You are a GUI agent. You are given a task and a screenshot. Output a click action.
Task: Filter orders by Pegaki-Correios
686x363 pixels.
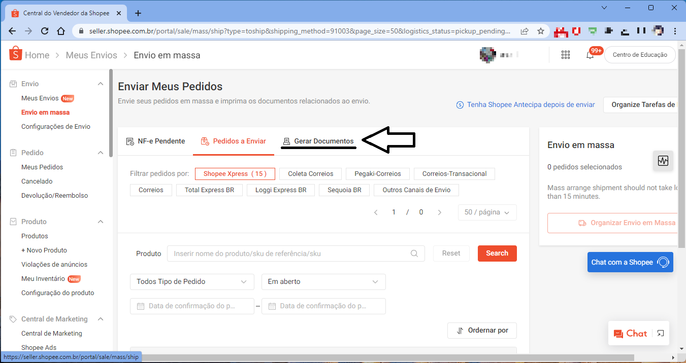click(x=378, y=174)
